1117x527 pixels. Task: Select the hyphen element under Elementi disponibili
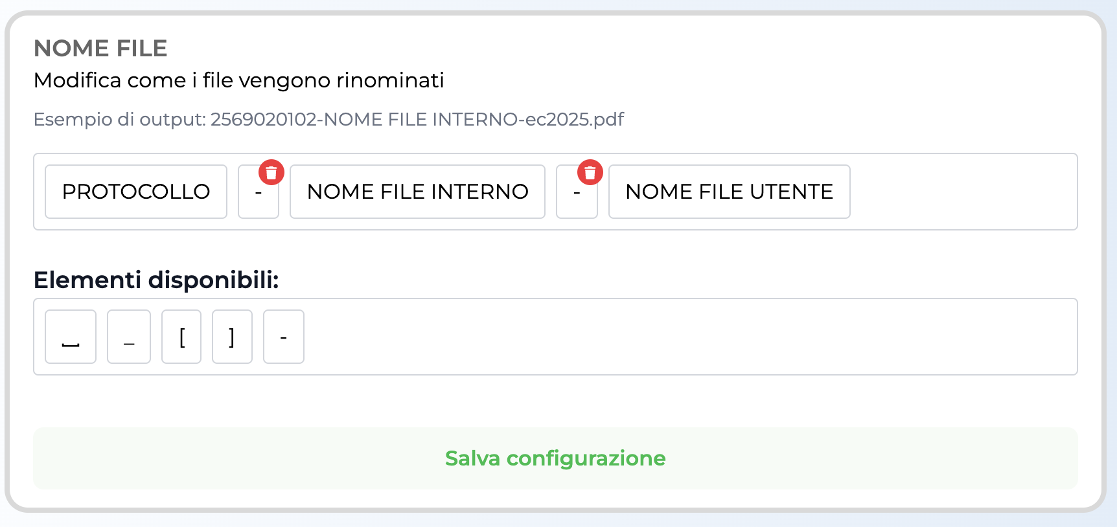click(x=283, y=337)
